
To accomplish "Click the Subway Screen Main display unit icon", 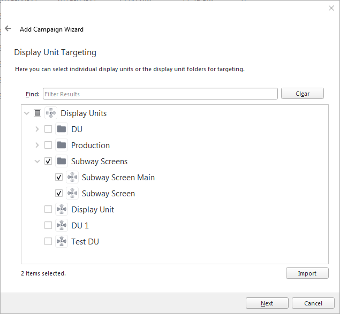I will (x=72, y=177).
